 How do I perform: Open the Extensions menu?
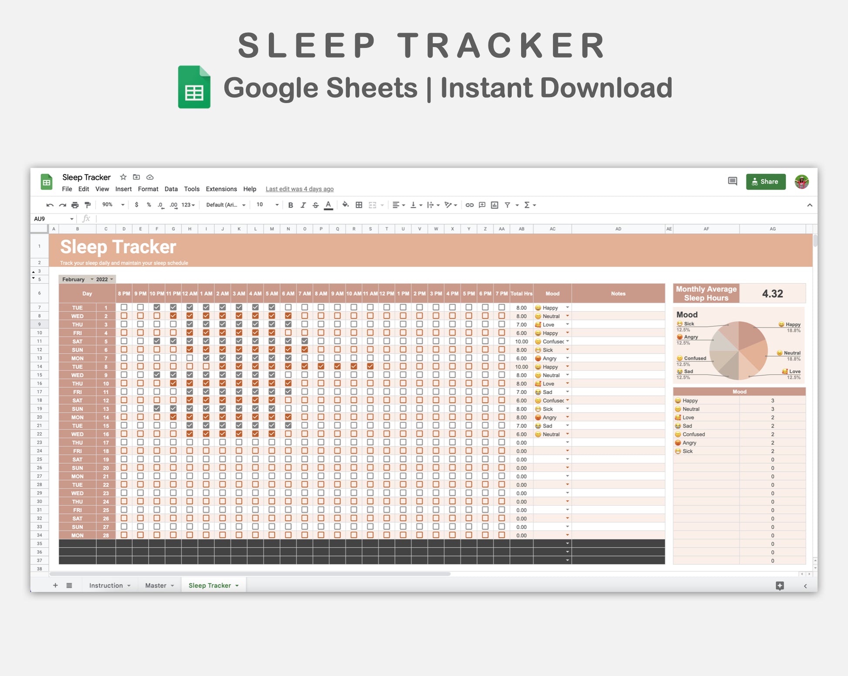click(221, 189)
